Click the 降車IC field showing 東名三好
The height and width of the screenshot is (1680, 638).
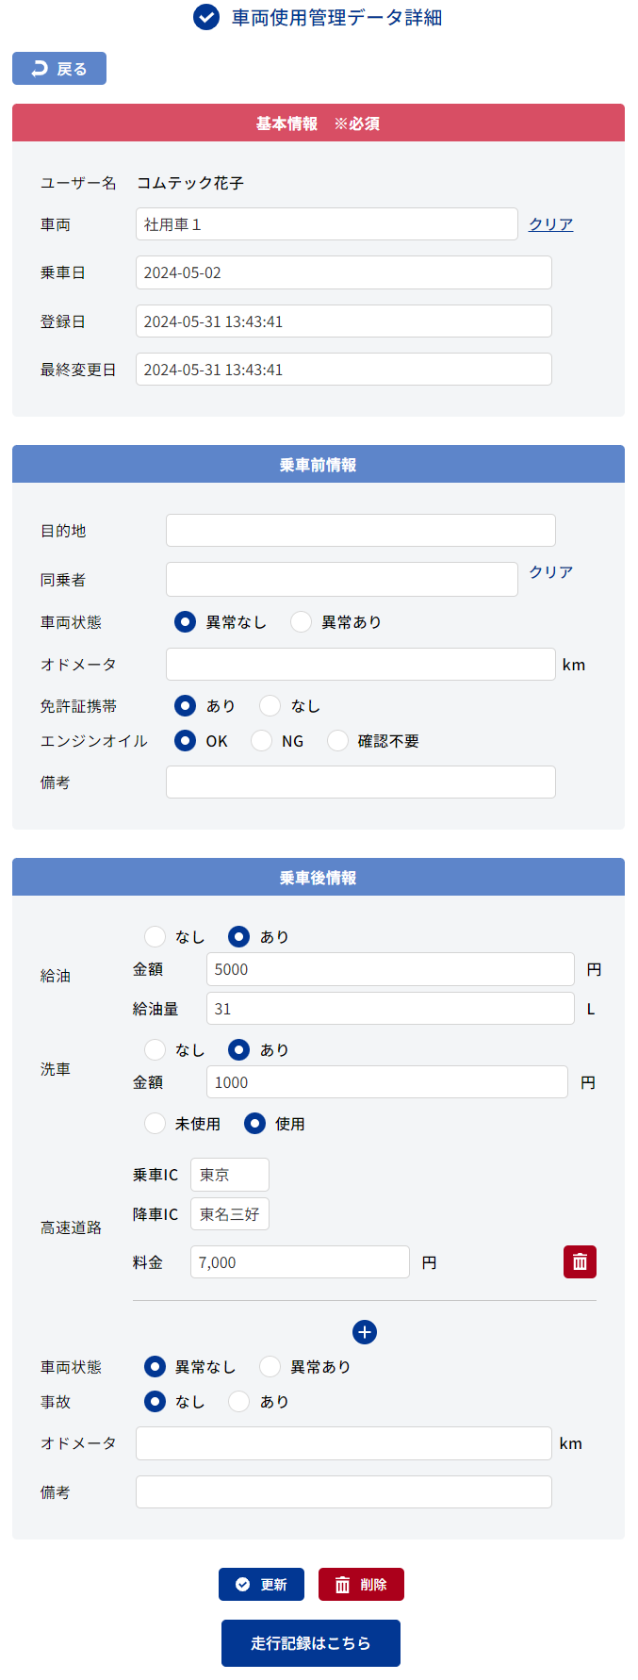point(230,1214)
